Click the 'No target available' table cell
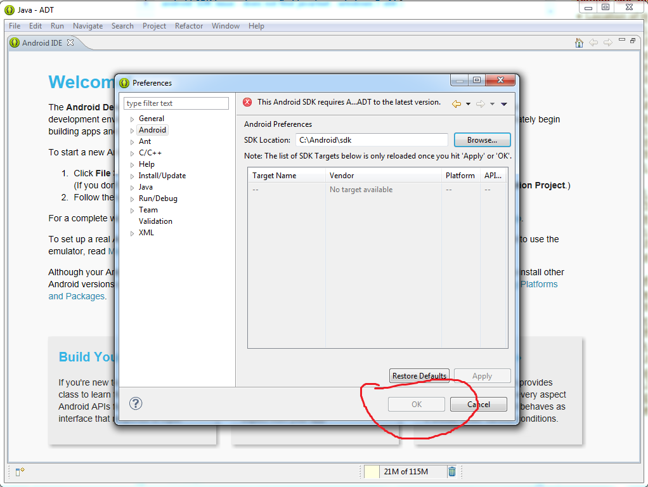 coord(361,190)
